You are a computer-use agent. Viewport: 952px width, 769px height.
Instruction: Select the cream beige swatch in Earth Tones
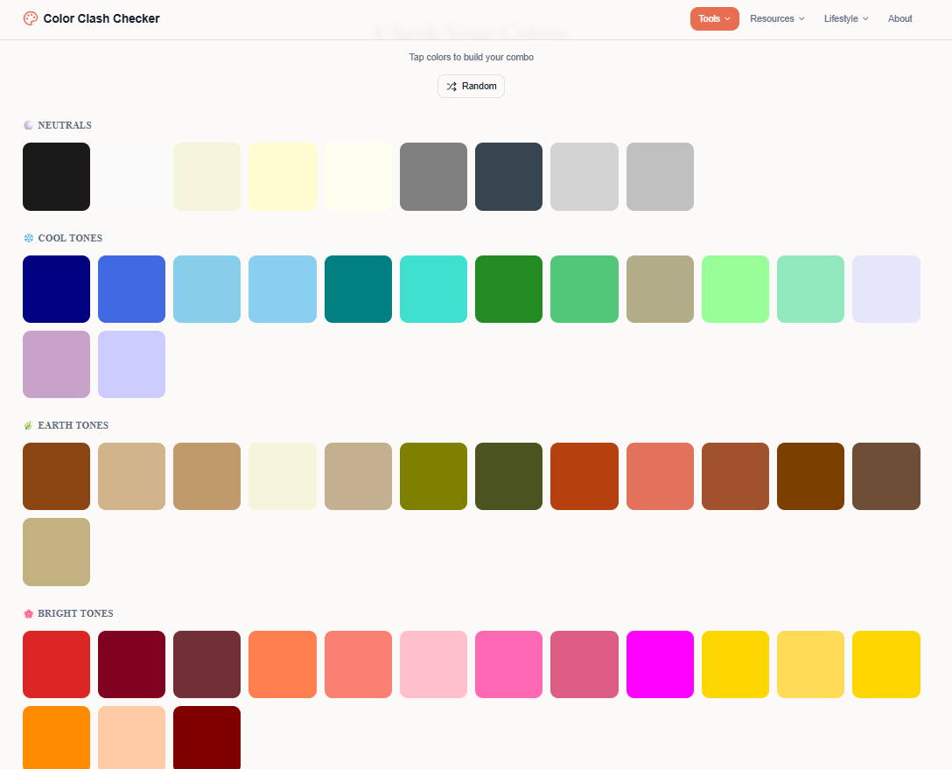tap(283, 477)
